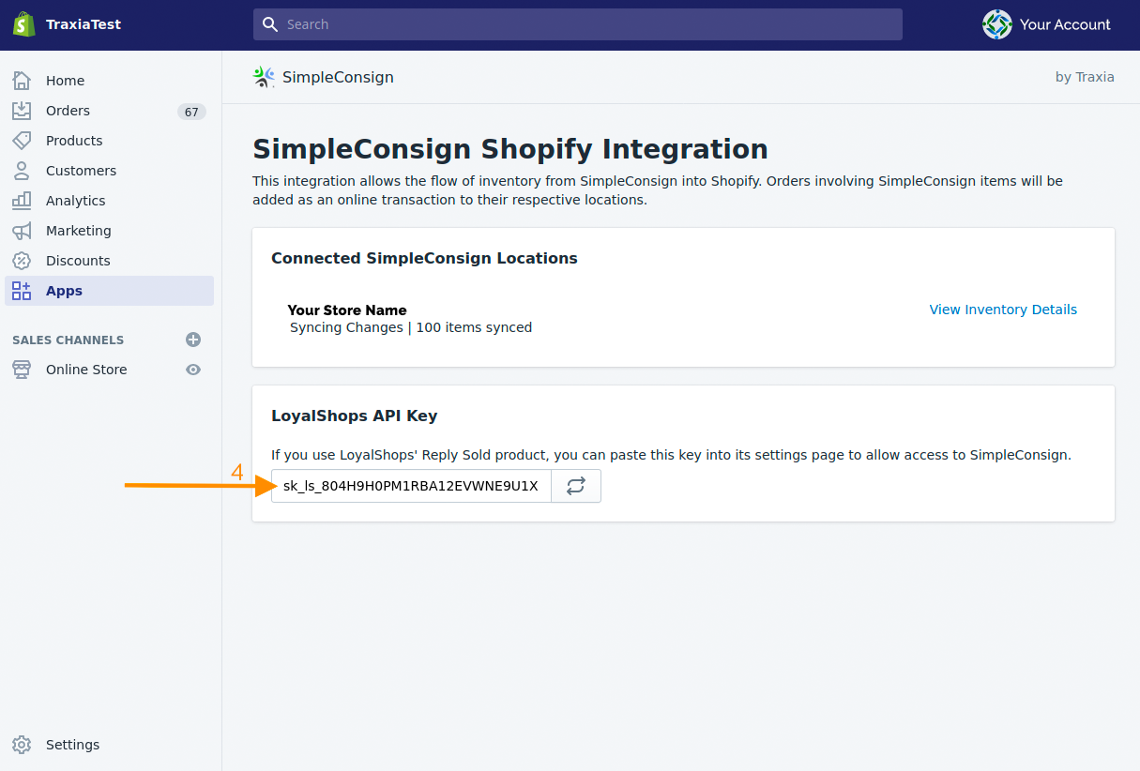Focus the top Search field
Viewport: 1140px width, 771px height.
point(578,24)
